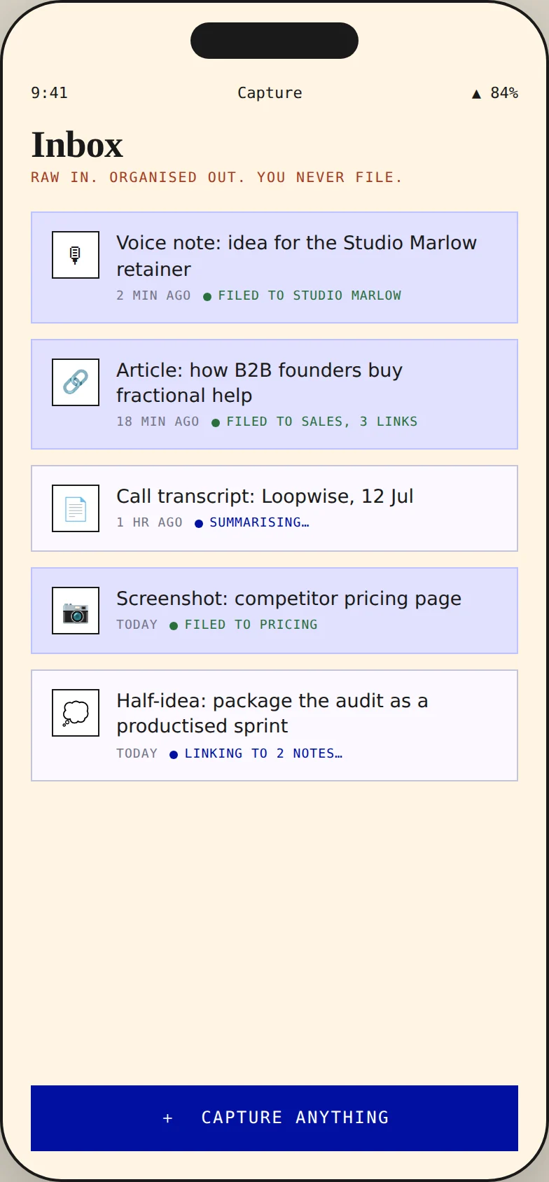Tap the Linking to 2 Notes… status
The height and width of the screenshot is (1182, 549).
tap(263, 753)
